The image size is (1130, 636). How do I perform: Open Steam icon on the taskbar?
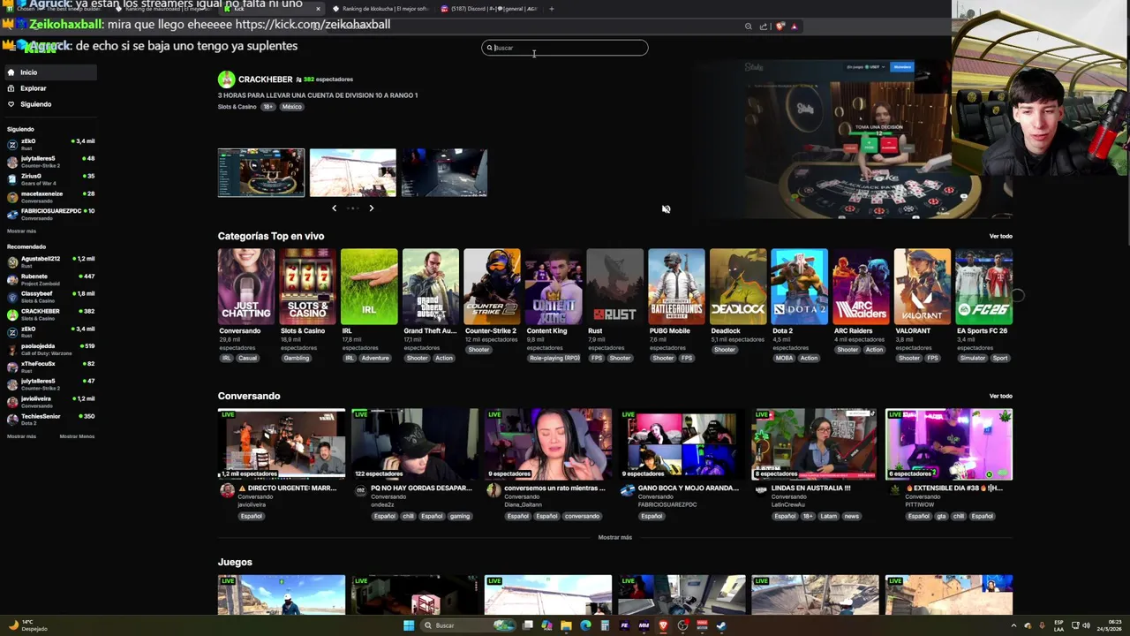(721, 625)
